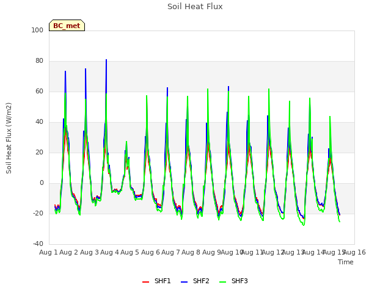This screenshot has height=293, width=391.
Task: Click the Aug 7 x-axis tick label
Action: (171, 252)
